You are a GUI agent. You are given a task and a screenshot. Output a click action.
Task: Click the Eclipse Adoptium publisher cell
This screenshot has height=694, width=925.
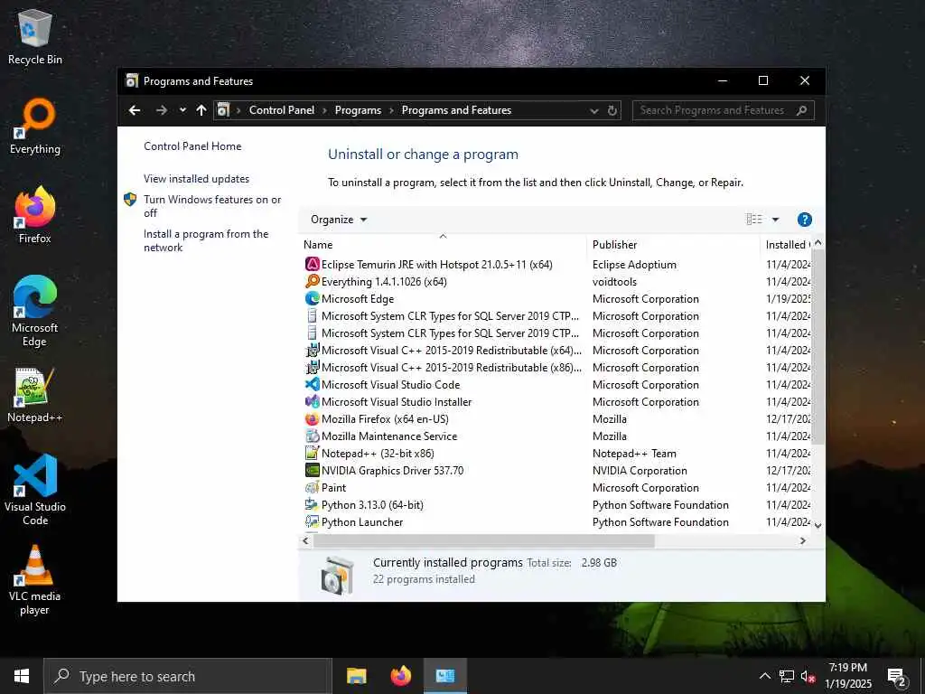(634, 265)
